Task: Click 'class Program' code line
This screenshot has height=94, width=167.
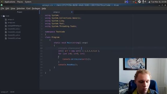Action: [52, 37]
